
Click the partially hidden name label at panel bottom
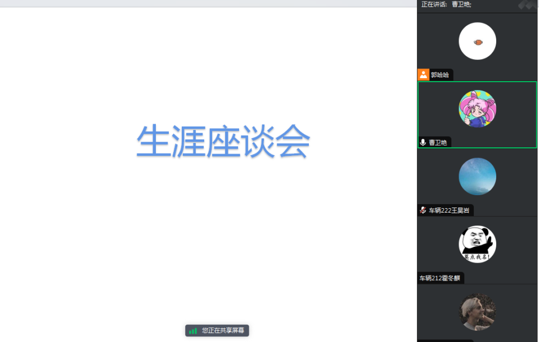pos(444,340)
